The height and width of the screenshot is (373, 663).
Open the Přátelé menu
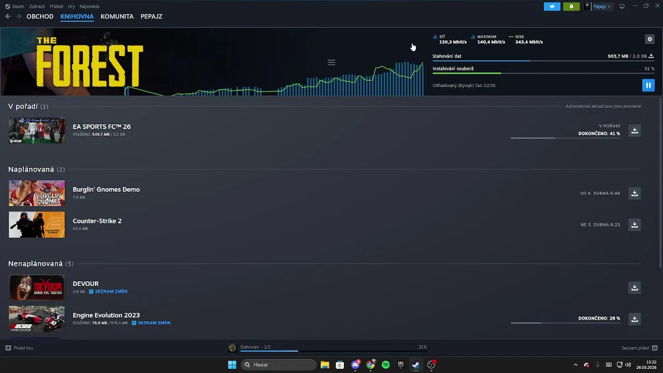point(56,6)
